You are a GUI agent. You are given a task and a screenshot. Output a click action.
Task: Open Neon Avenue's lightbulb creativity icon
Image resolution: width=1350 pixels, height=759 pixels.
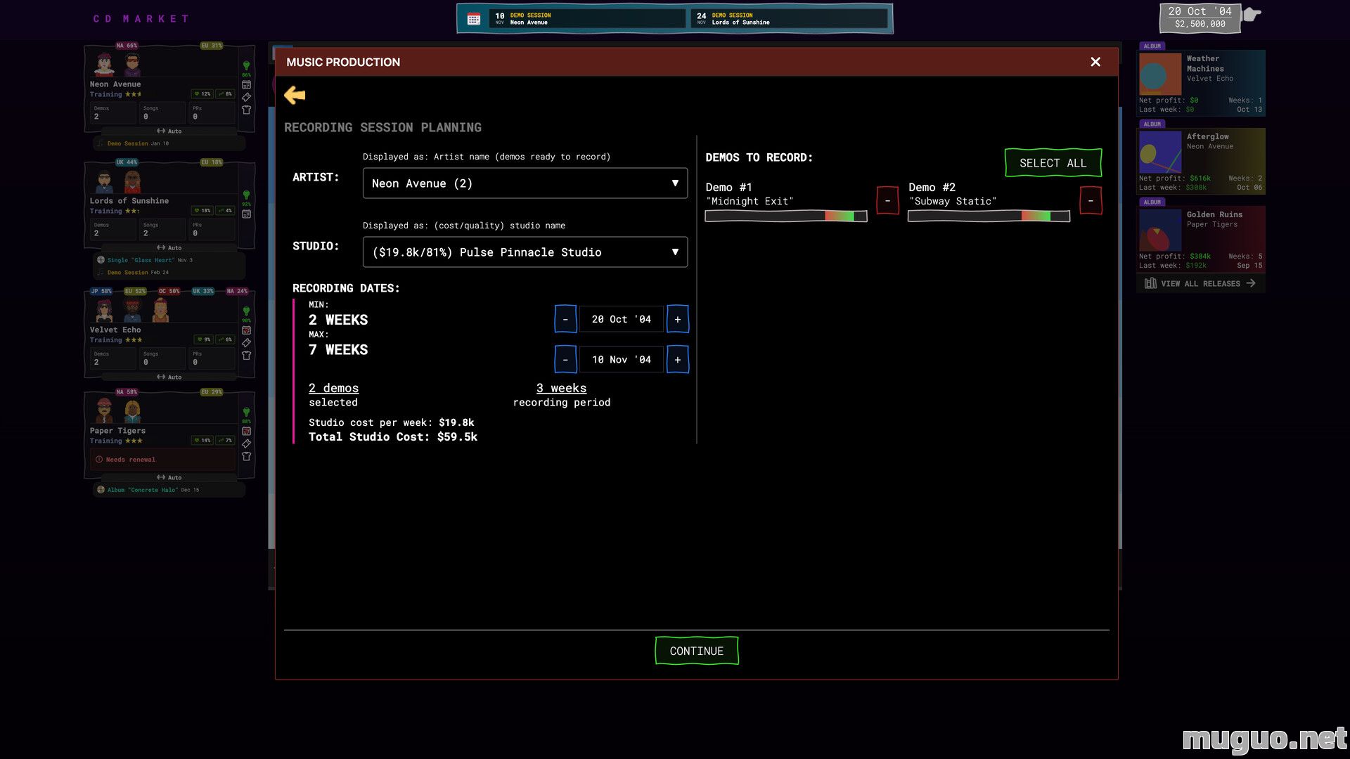246,66
